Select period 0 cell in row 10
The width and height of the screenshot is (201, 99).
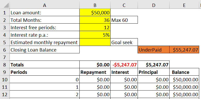[45, 79]
